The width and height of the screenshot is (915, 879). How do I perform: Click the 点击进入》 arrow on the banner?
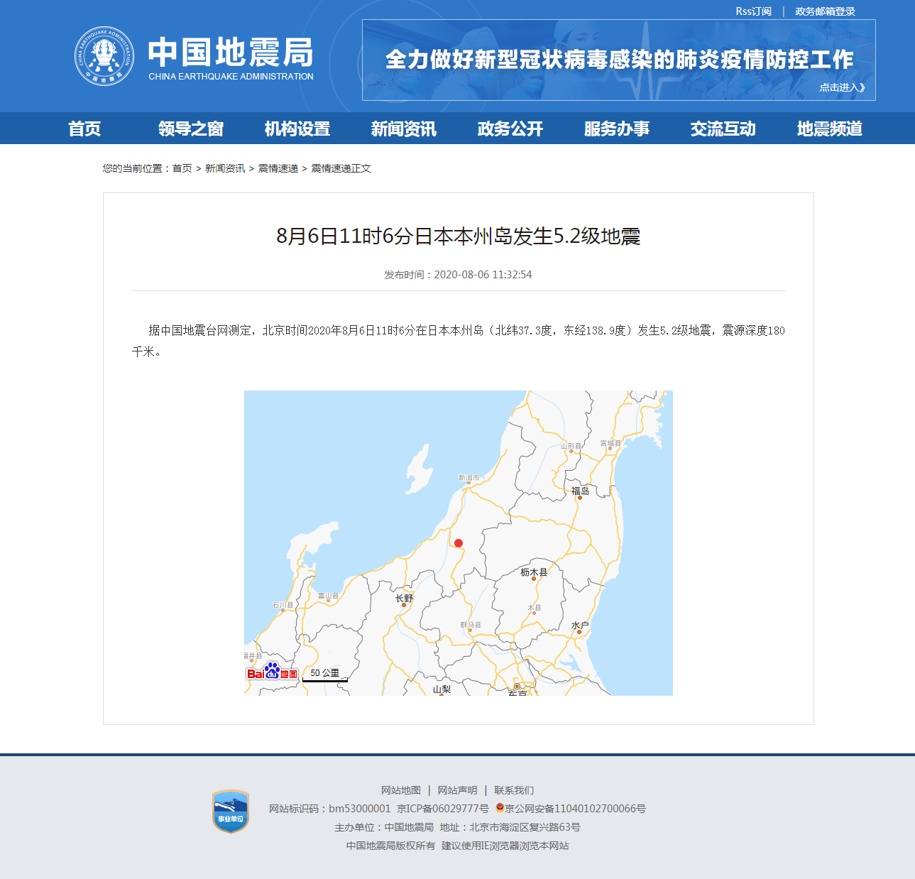point(842,87)
